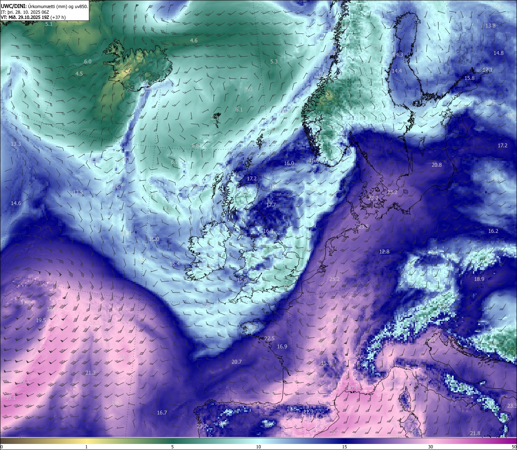The width and height of the screenshot is (517, 450).
Task: Select the map value 20.8
Action: coord(437,165)
